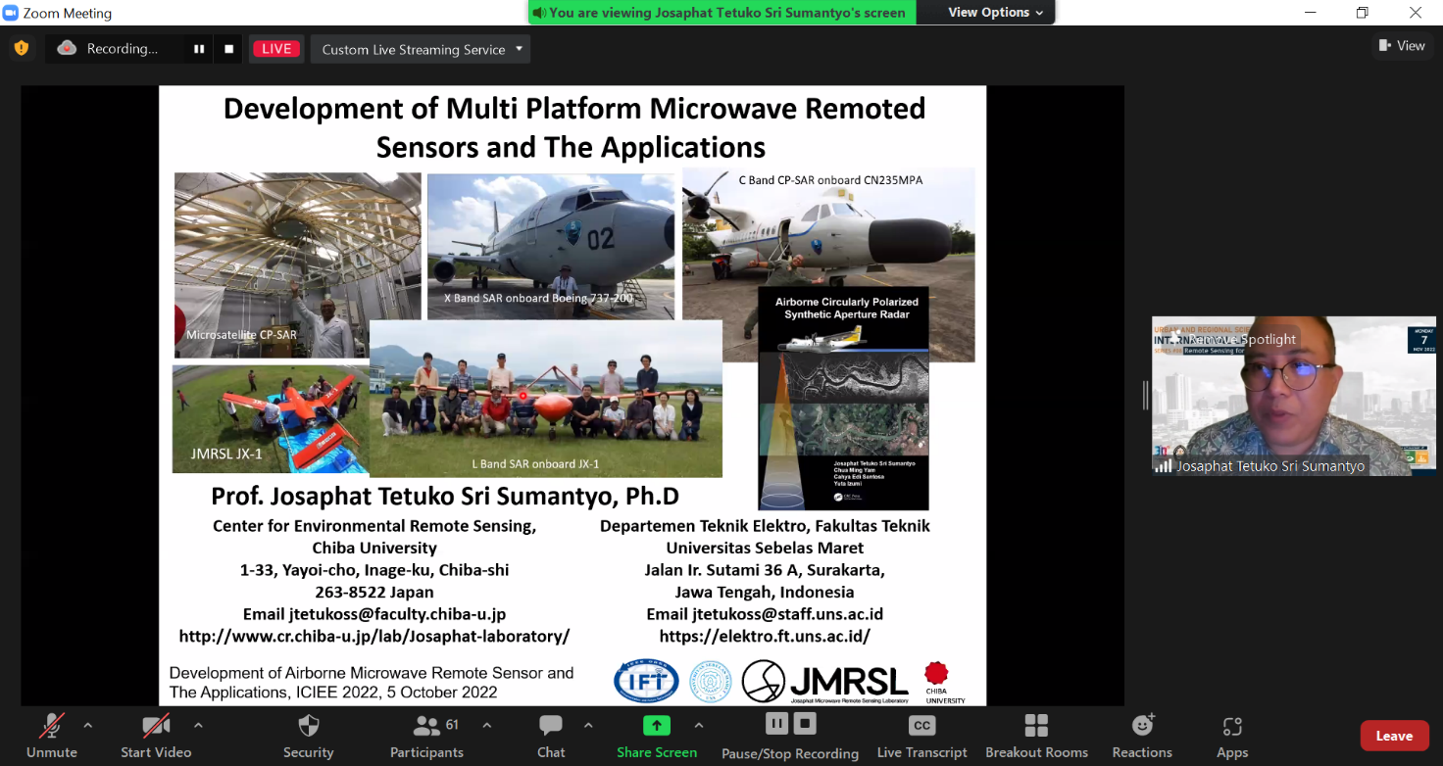Select Josaphat's speaker video thumbnail
This screenshot has width=1443, height=766.
(x=1293, y=397)
